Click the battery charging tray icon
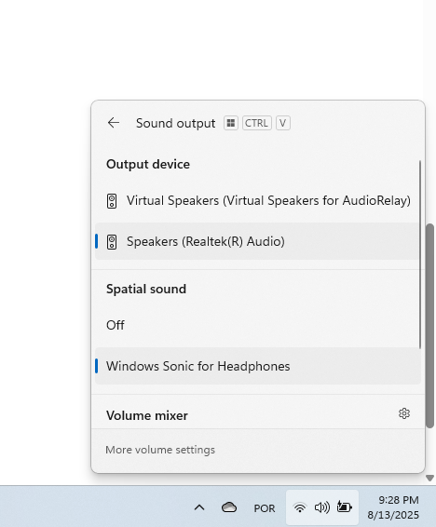Image resolution: width=436 pixels, height=527 pixels. (344, 507)
